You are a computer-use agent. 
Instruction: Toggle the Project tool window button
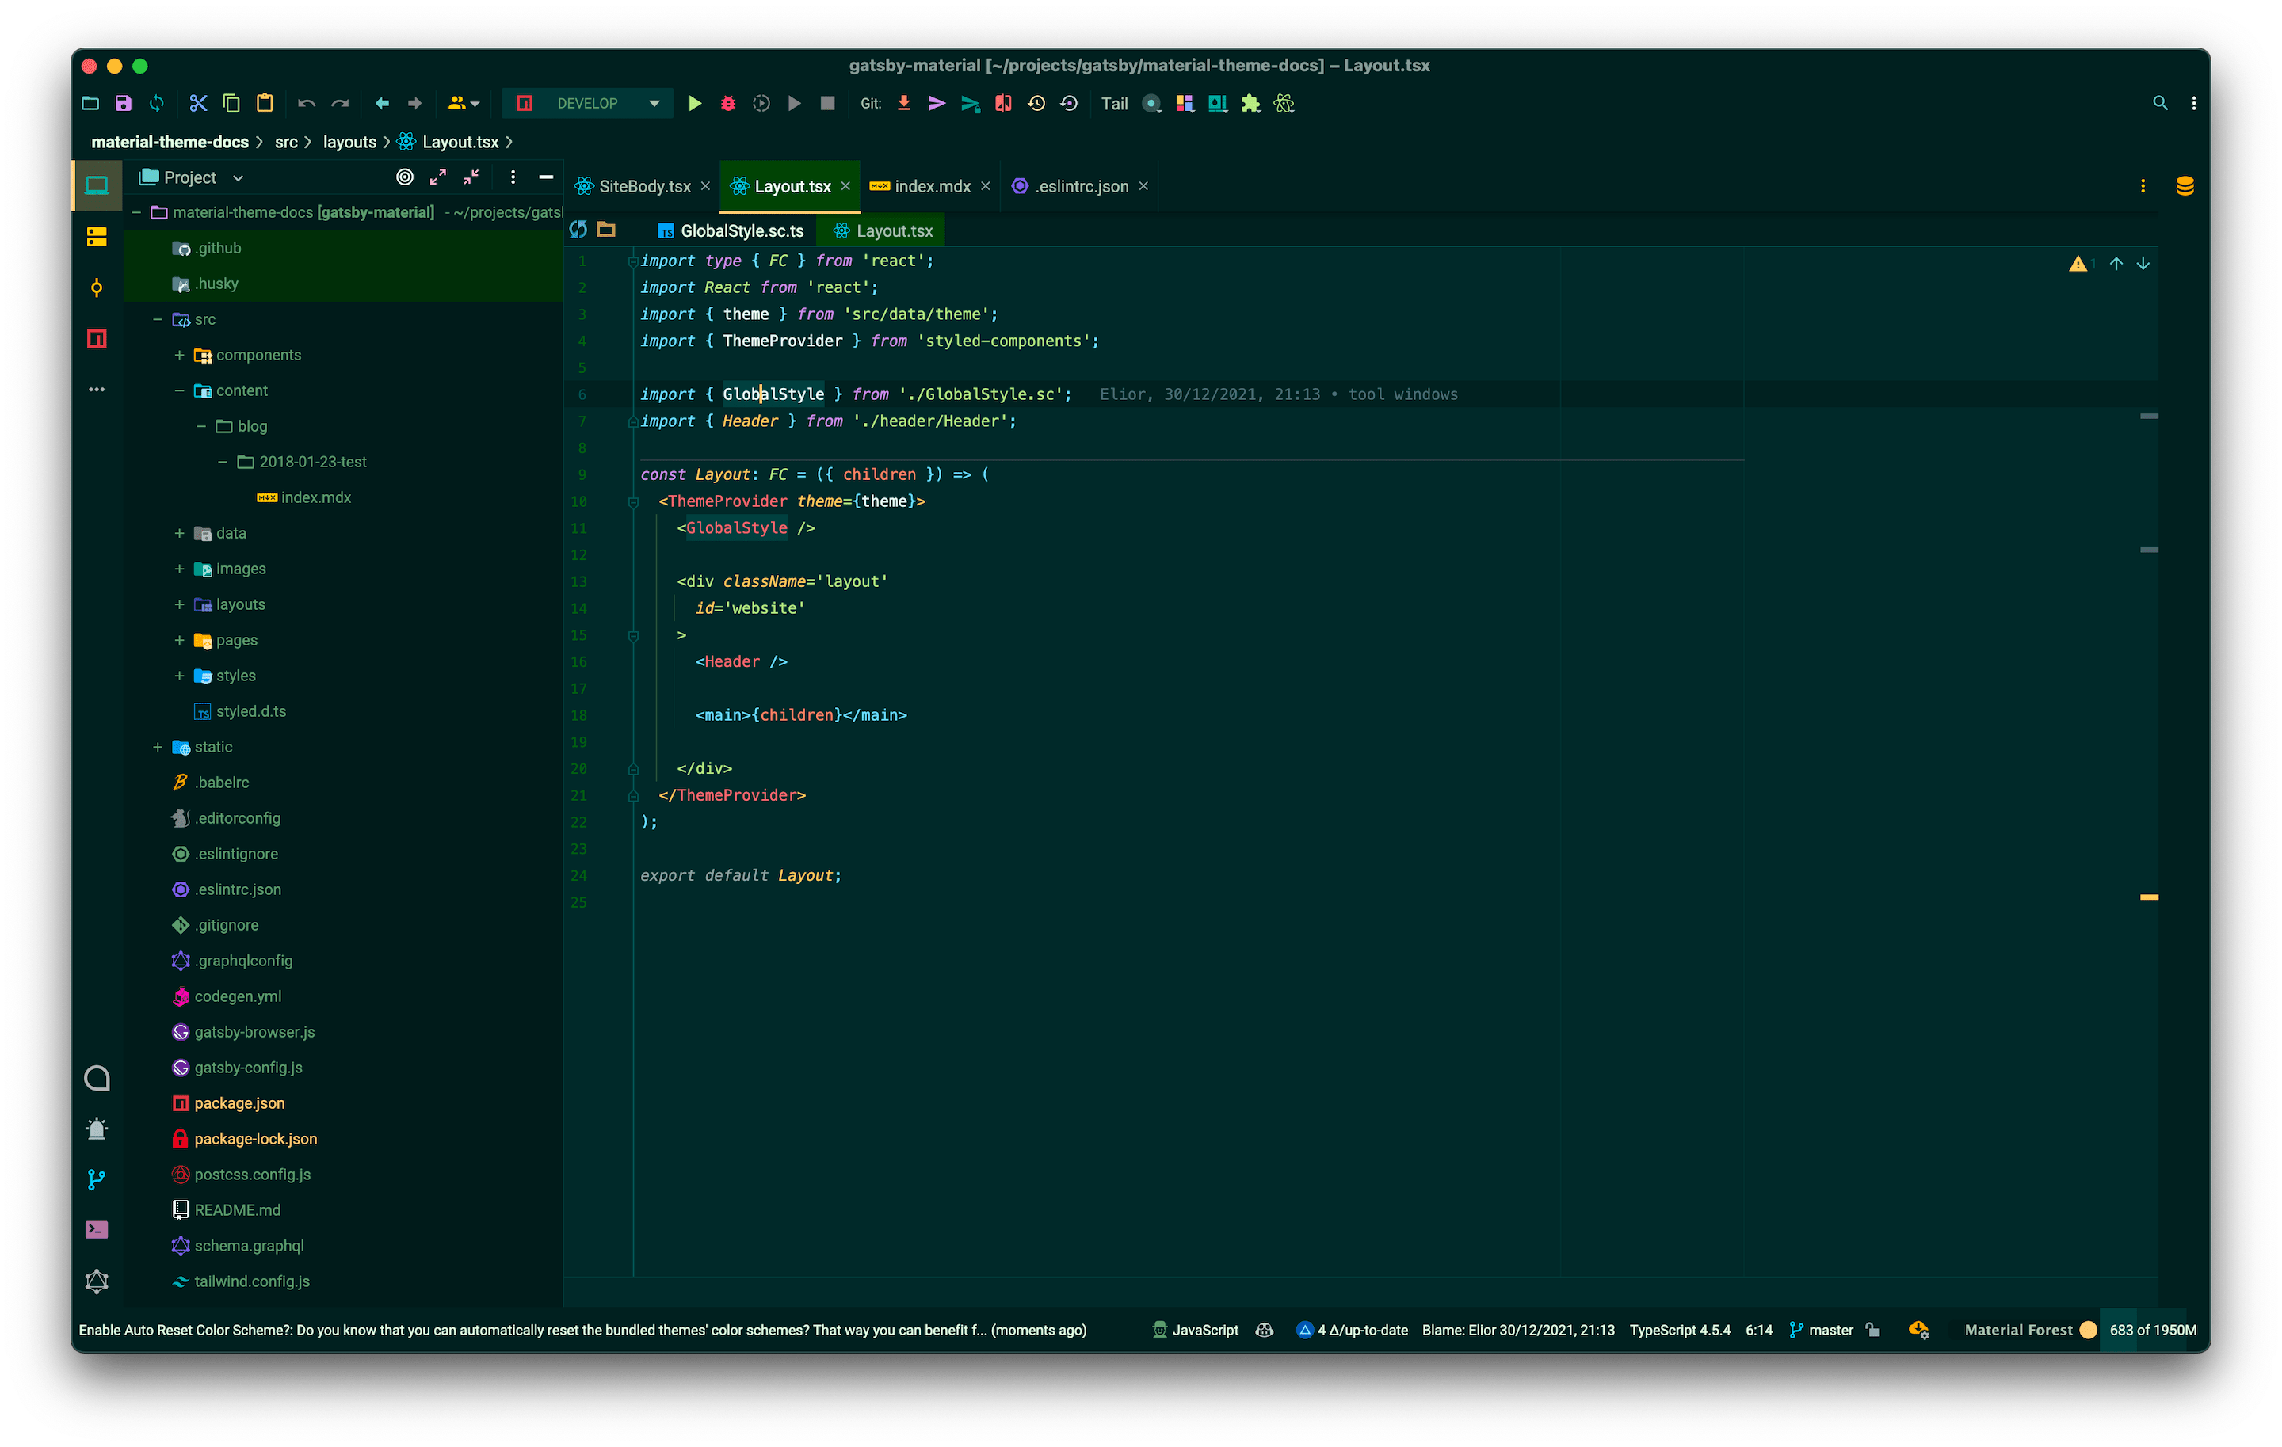[x=97, y=185]
